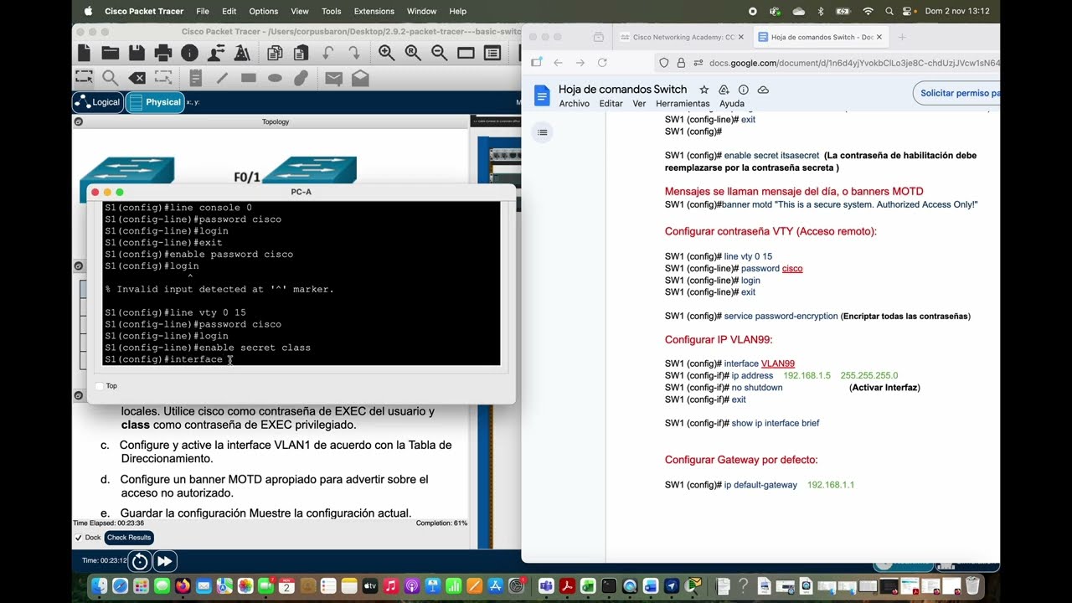This screenshot has width=1072, height=603.
Task: Open the Options menu
Action: pos(263,11)
